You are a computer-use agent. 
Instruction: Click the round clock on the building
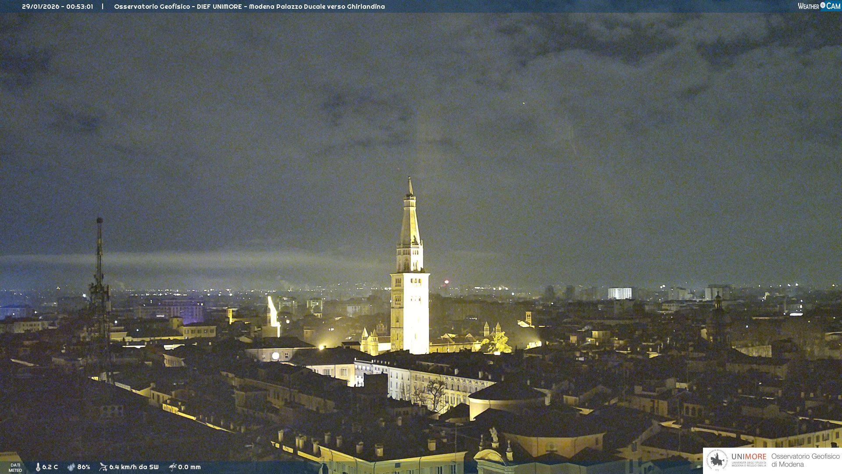click(x=275, y=356)
